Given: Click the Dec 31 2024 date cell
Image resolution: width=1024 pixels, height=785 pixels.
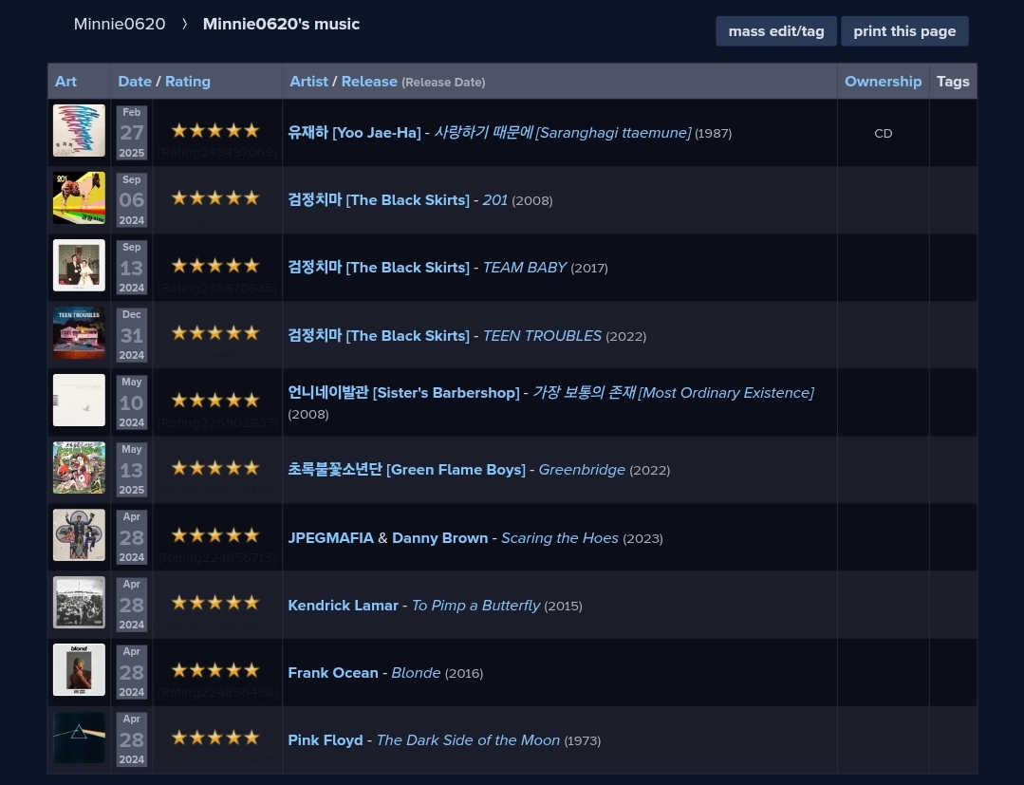Looking at the screenshot, I should coord(131,335).
